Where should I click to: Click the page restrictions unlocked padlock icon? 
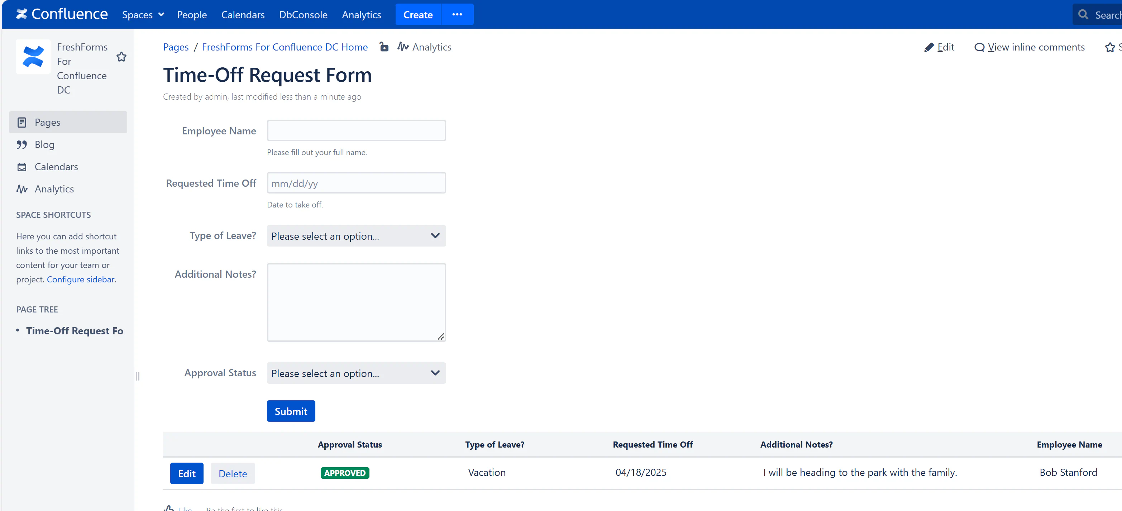[x=383, y=47]
